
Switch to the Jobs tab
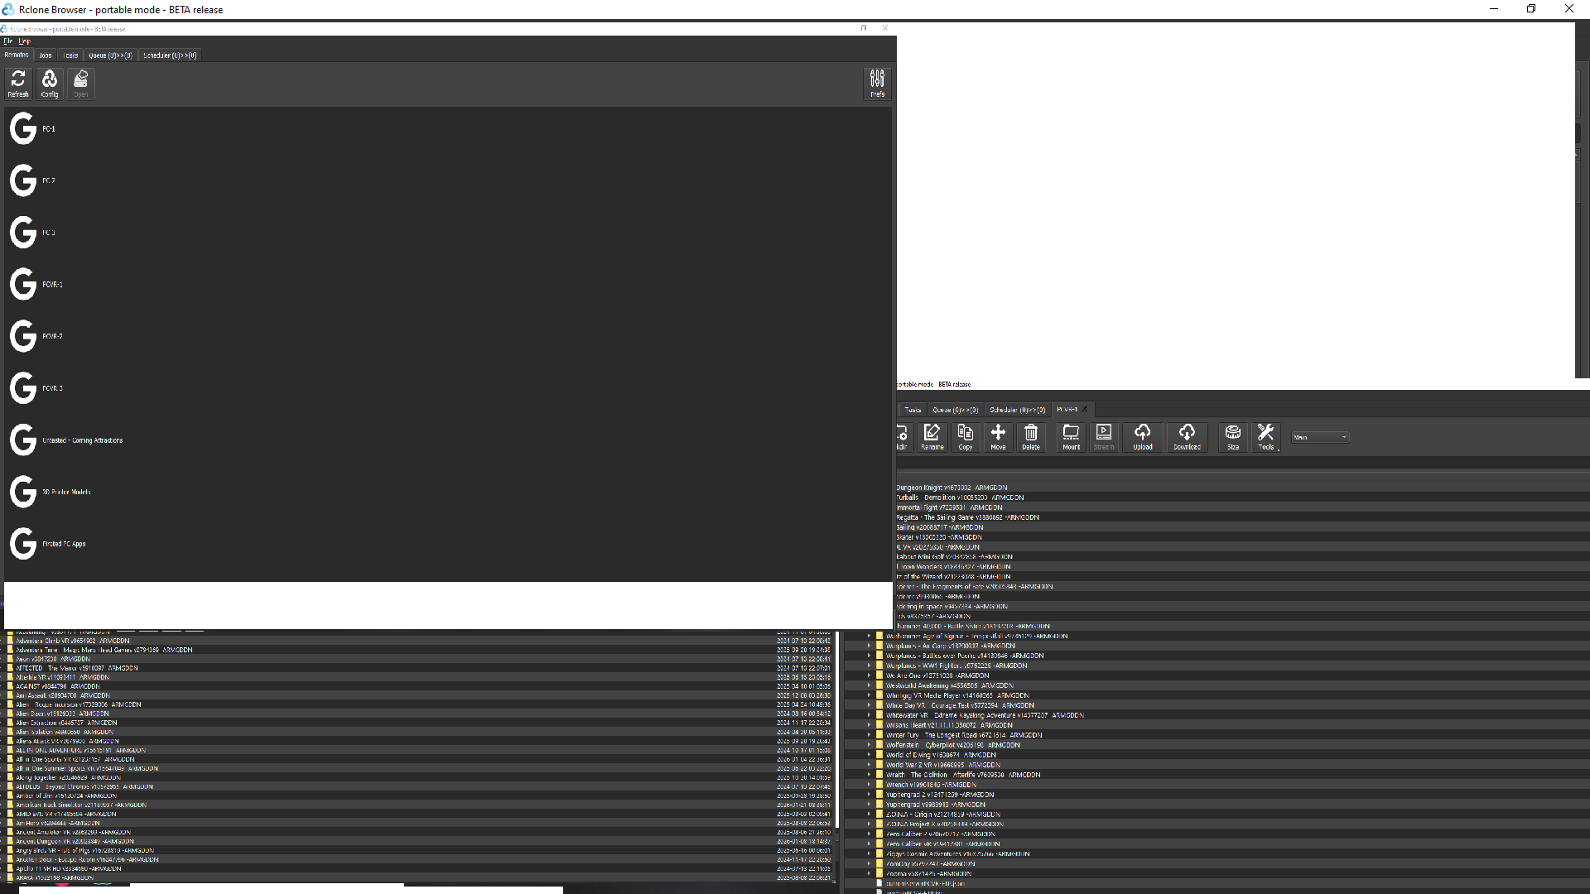tap(46, 55)
